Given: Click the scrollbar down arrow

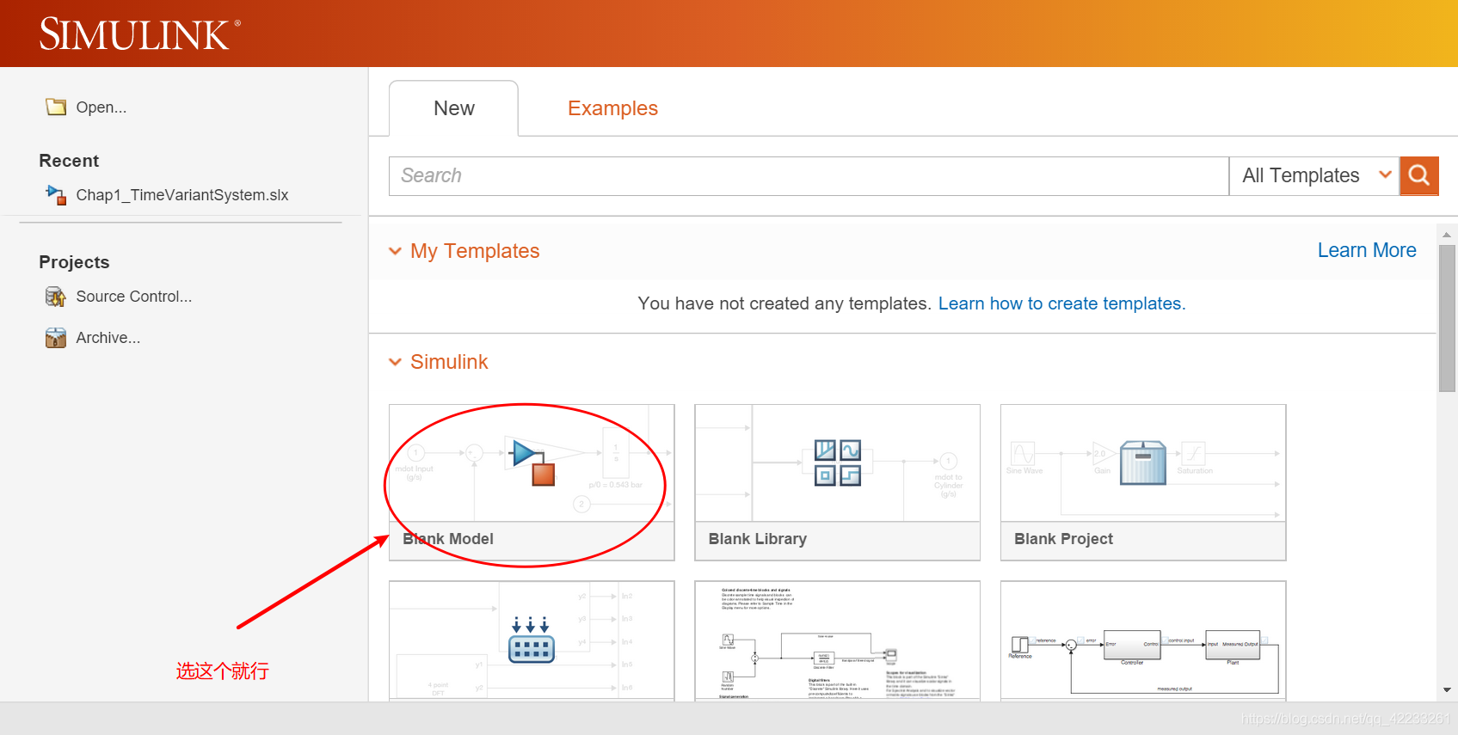Looking at the screenshot, I should coord(1447,689).
